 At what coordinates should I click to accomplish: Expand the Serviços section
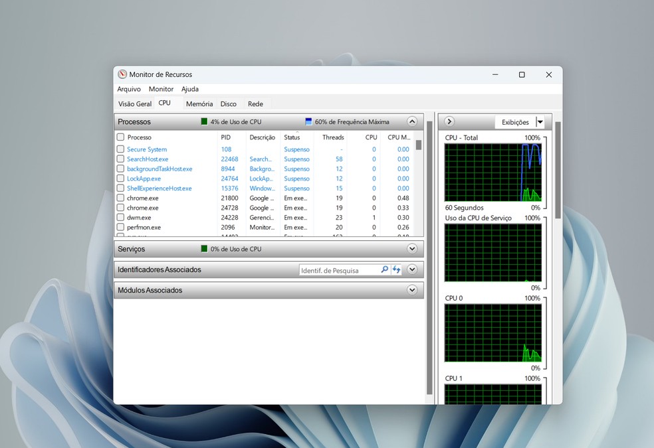coord(412,249)
